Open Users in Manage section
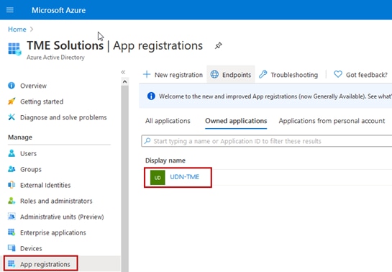This screenshot has width=392, height=272. [28, 153]
